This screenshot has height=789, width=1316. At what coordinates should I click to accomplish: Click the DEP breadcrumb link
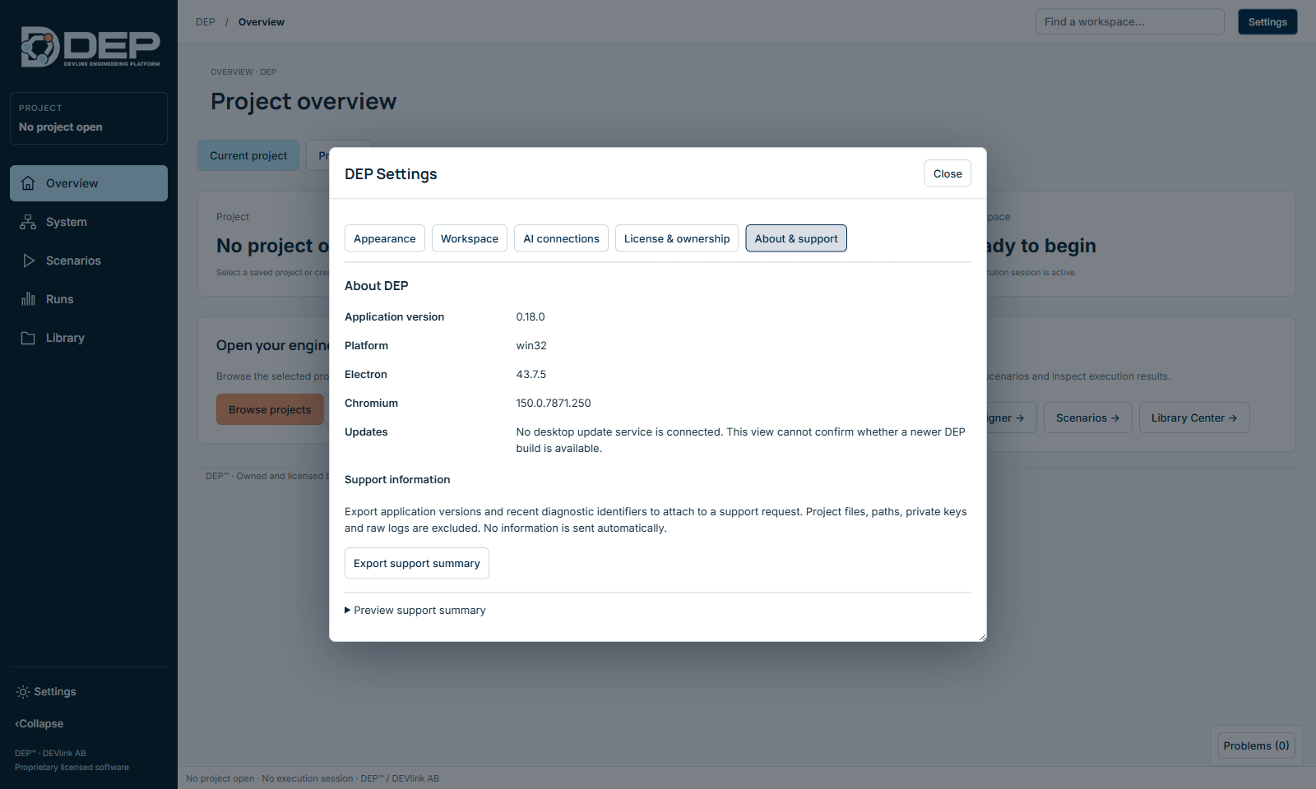click(206, 22)
